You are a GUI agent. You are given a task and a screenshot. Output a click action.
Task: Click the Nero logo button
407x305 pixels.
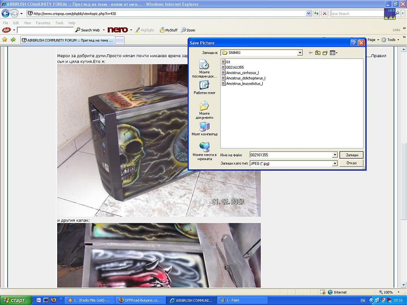118,30
